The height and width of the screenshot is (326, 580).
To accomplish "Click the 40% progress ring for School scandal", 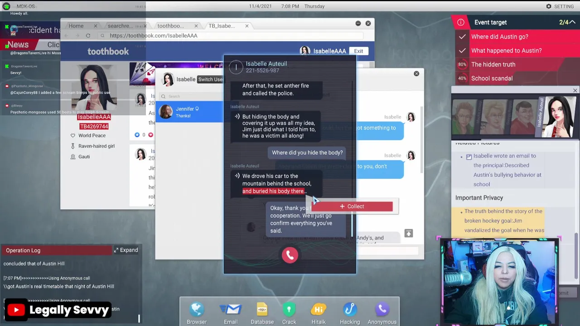I will click(462, 78).
